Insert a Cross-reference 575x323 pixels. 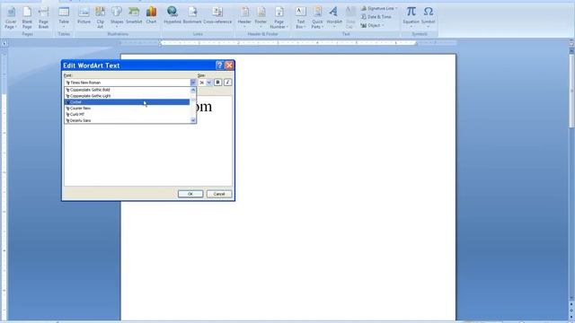click(217, 16)
